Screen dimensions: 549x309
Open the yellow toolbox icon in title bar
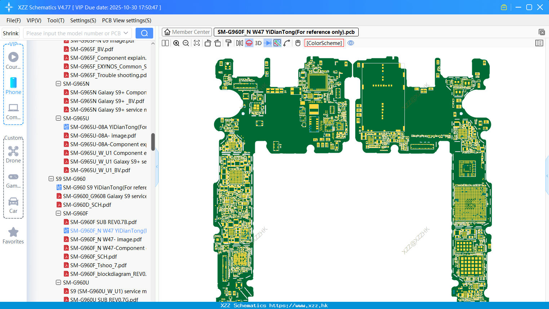pos(504,7)
